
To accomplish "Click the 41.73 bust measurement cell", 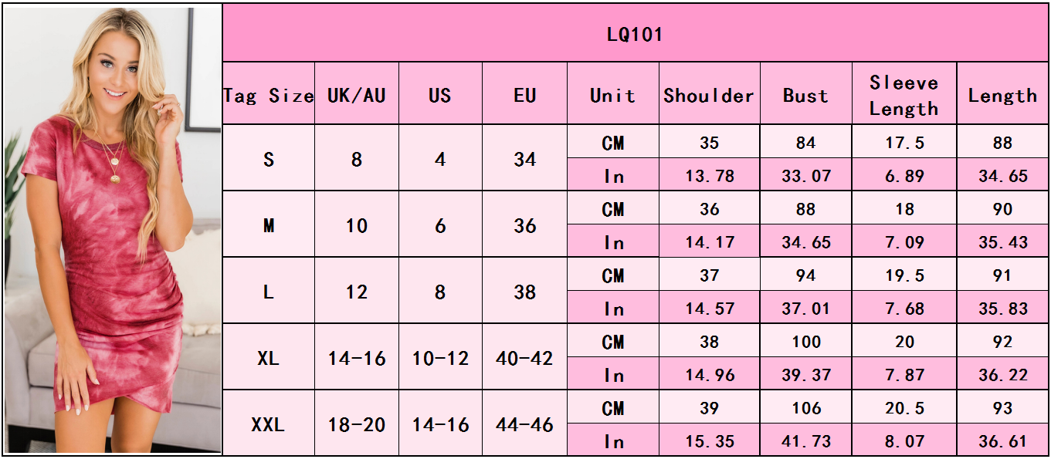I will [x=805, y=441].
